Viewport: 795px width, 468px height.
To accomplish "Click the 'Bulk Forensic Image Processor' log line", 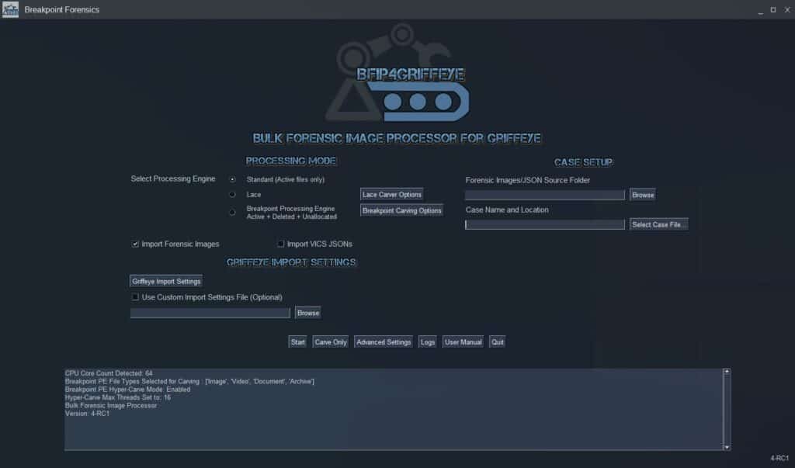I will [111, 406].
